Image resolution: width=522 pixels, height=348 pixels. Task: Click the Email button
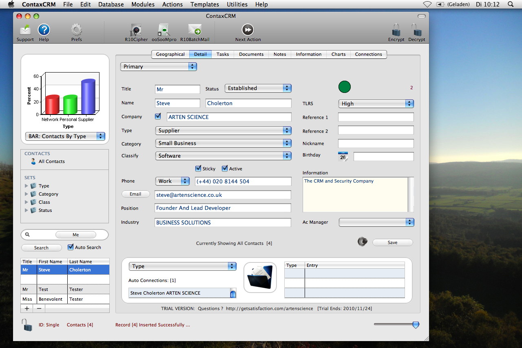tap(135, 194)
